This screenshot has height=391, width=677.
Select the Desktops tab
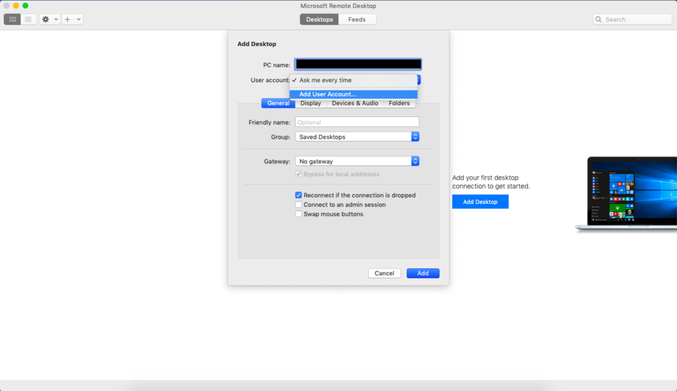319,19
